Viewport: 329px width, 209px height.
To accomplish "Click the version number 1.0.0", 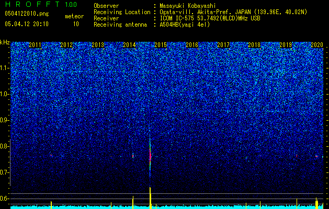I will click(x=71, y=5).
